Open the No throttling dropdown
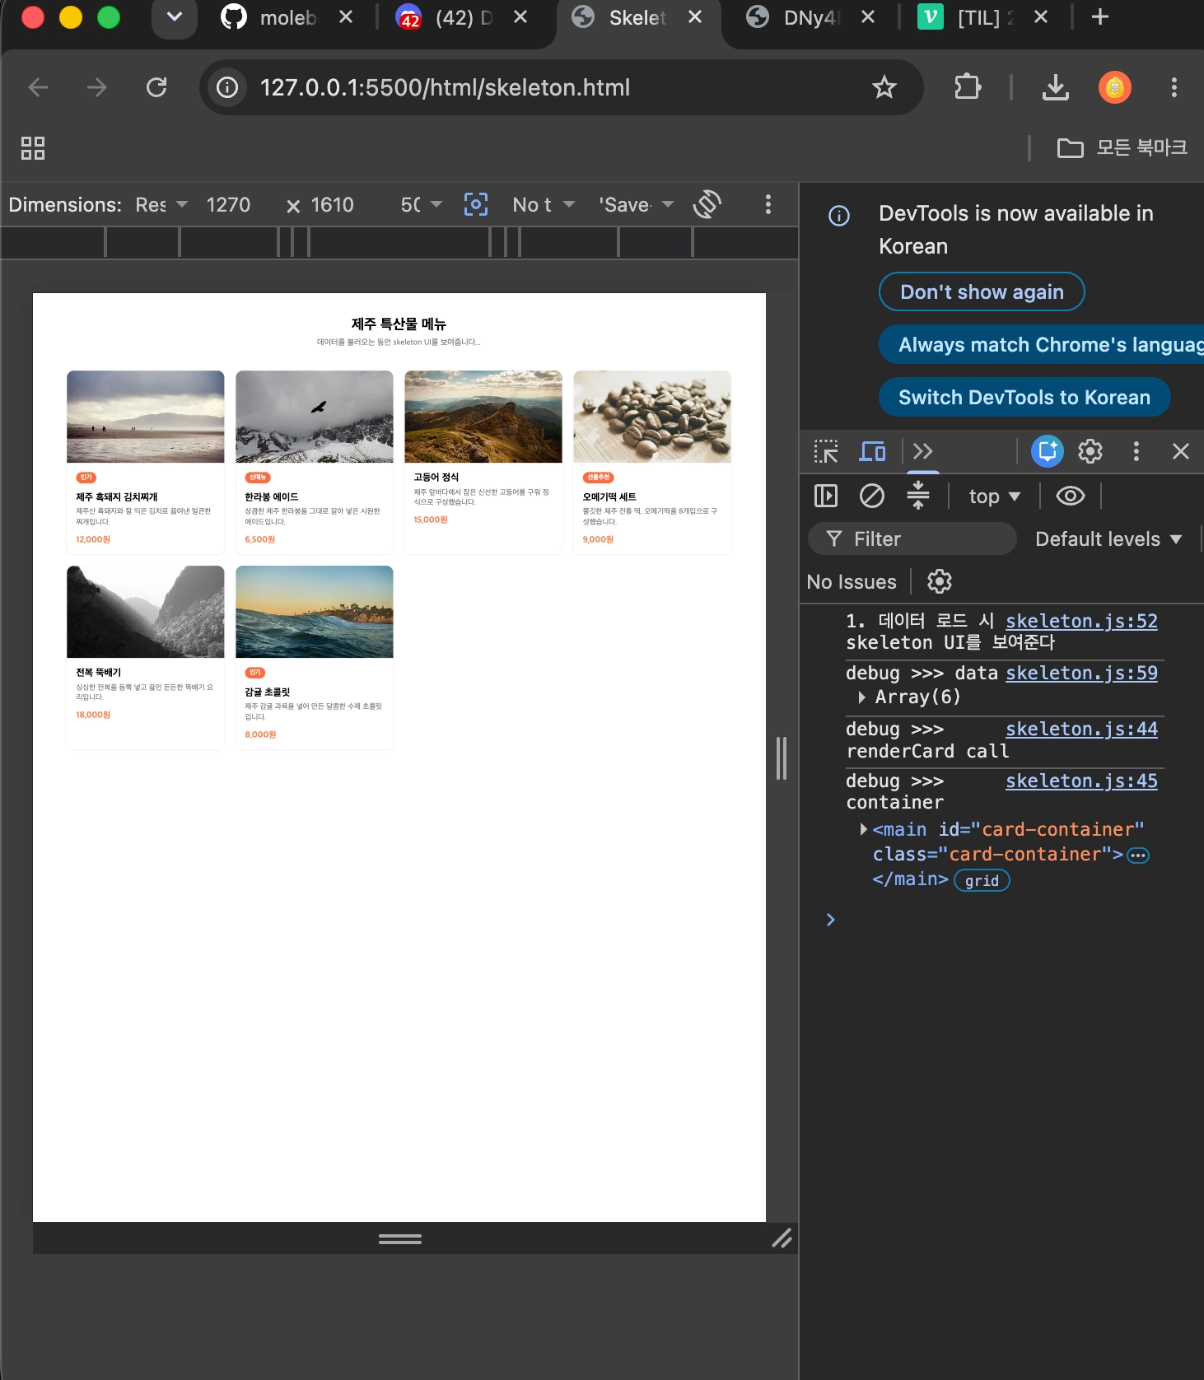Screen dimensions: 1204x1380 pyautogui.click(x=544, y=205)
